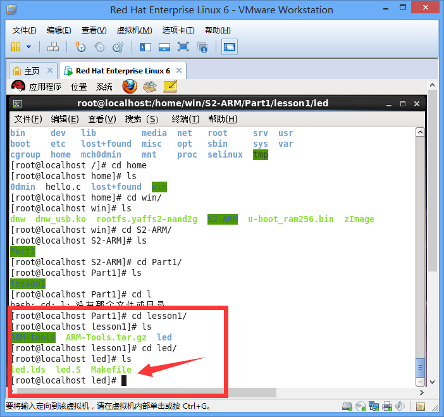Click the terminal vertical scrollbar thumb
This screenshot has height=417, width=444.
(420, 368)
